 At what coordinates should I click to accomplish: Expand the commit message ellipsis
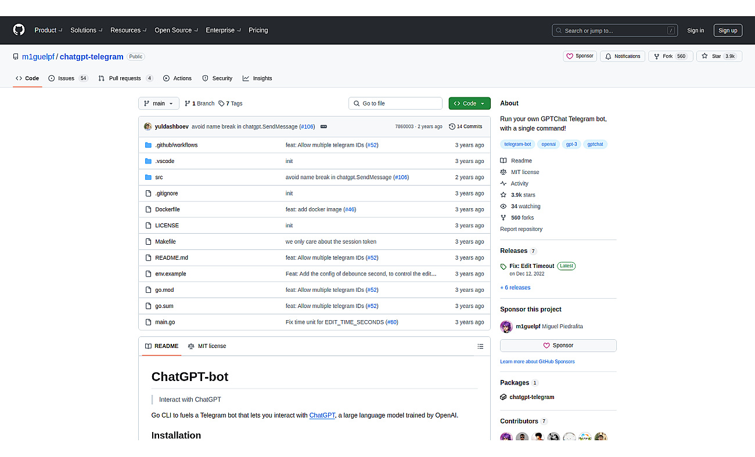[x=323, y=126]
